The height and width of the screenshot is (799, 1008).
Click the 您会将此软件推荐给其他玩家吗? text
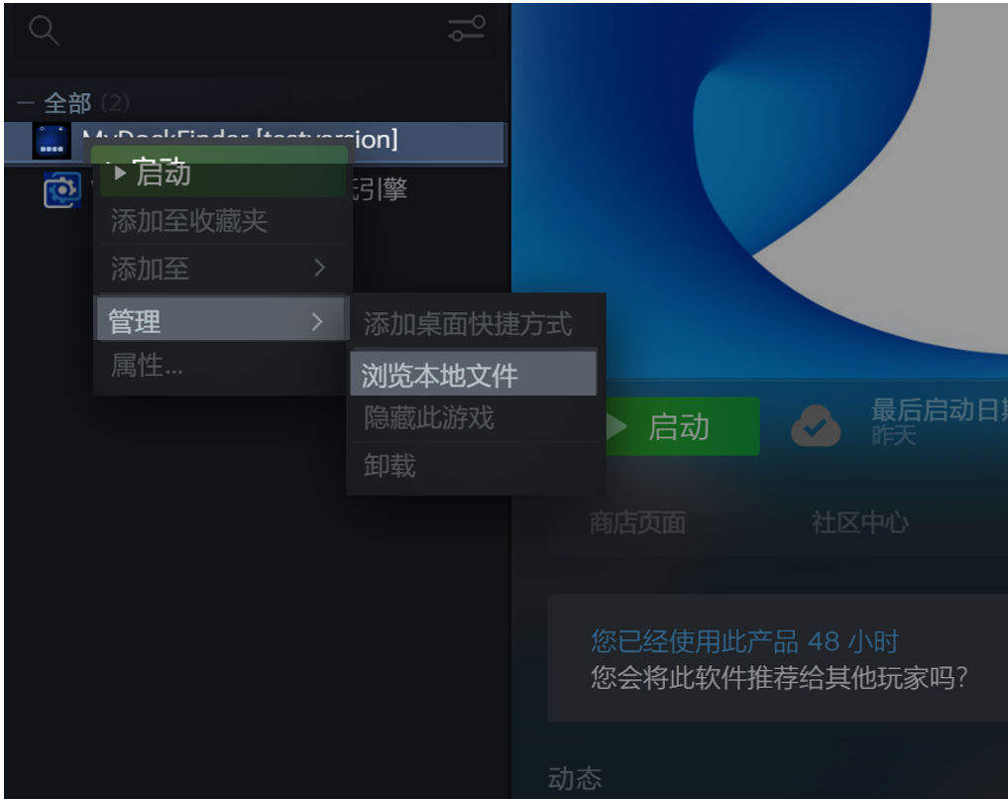(779, 677)
